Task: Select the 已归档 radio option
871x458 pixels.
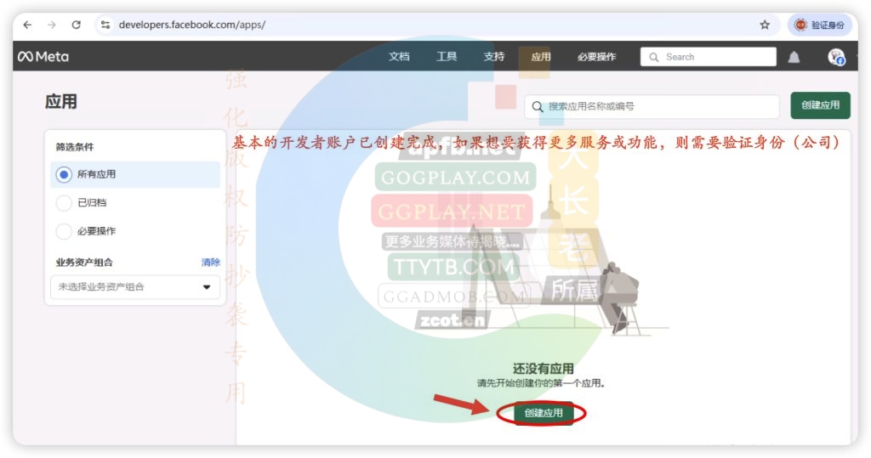Action: coord(64,203)
